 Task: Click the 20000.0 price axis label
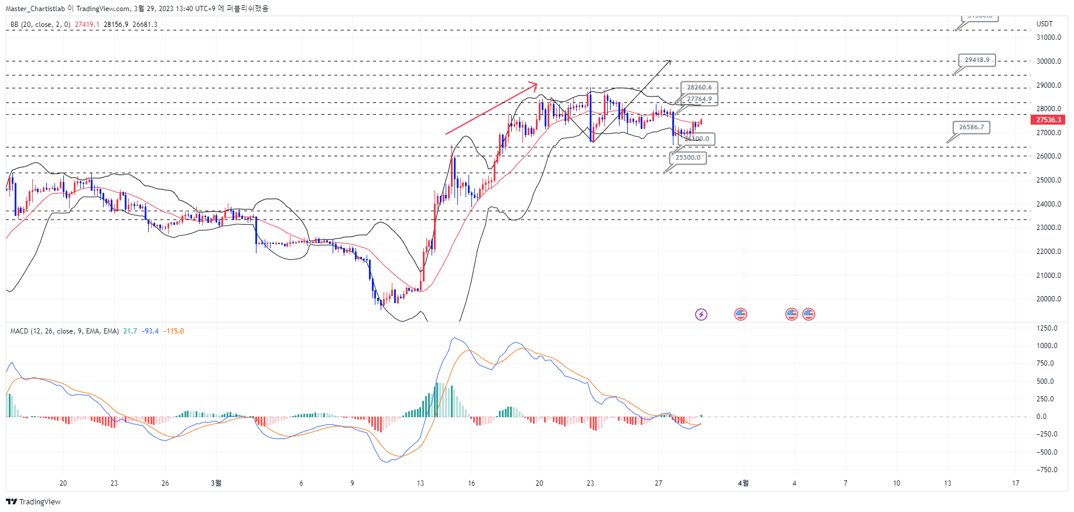click(x=1049, y=299)
